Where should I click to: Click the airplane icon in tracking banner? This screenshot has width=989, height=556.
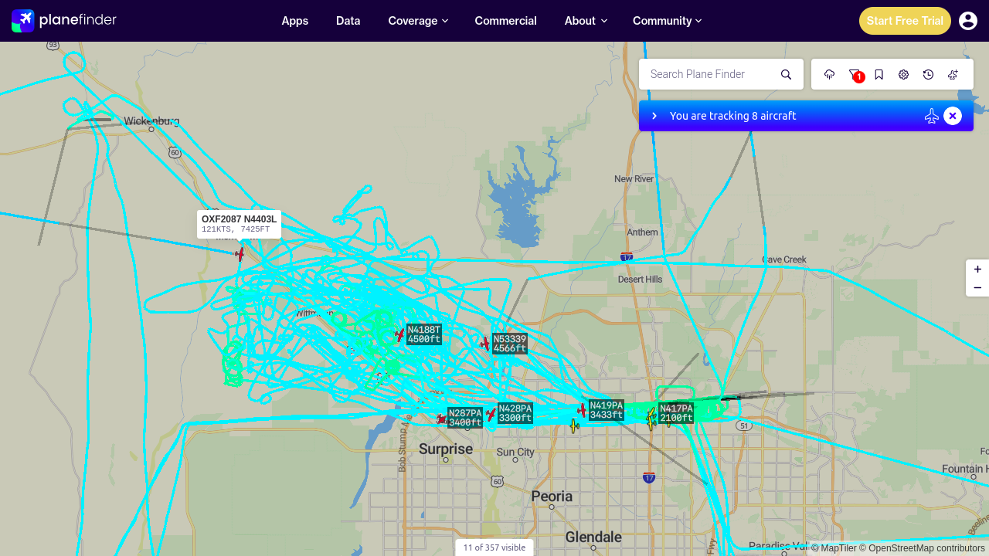click(x=932, y=116)
